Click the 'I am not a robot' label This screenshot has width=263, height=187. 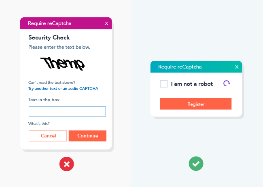tap(192, 84)
